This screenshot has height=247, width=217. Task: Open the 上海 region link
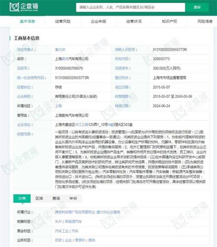[x=58, y=106]
